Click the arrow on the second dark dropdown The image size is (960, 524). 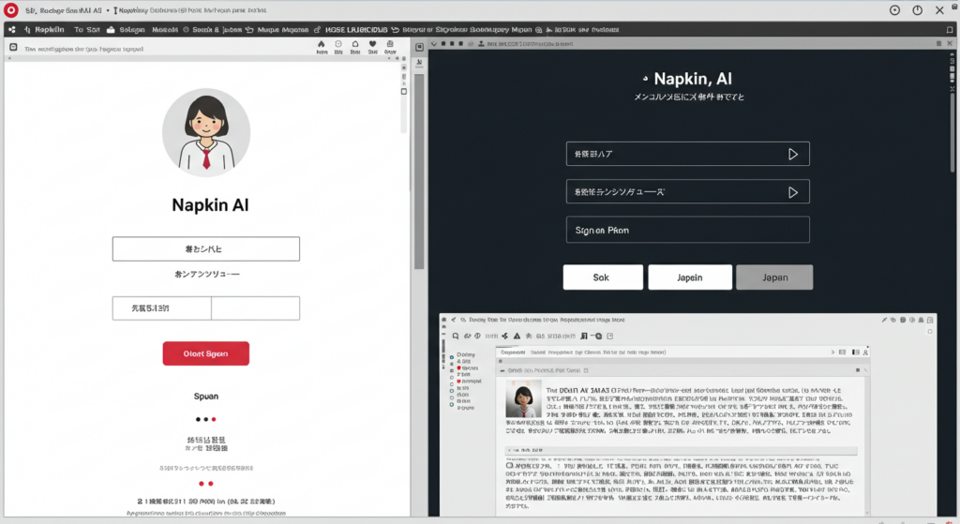pyautogui.click(x=793, y=192)
